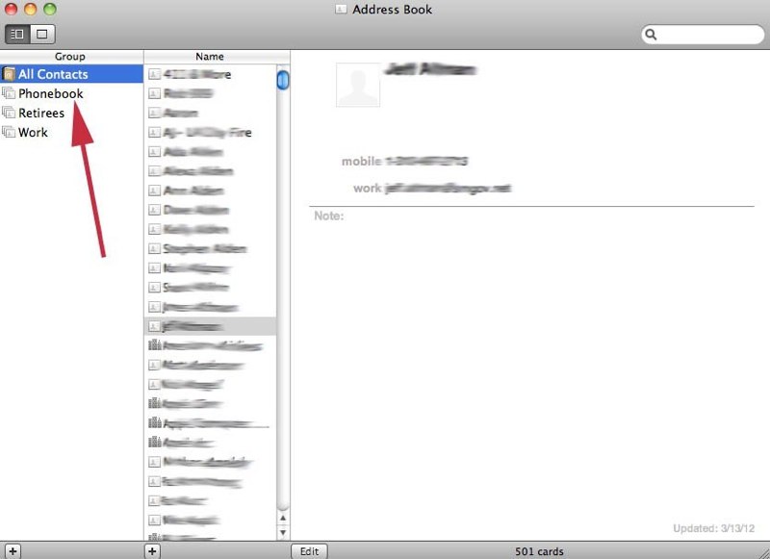Click the Retirees group icon

coord(9,113)
